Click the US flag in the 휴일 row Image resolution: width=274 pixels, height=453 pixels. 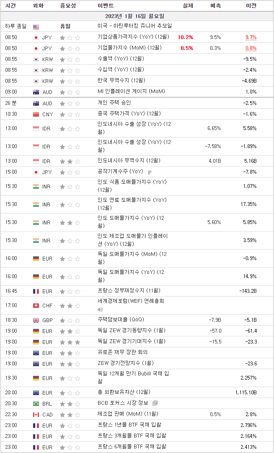(36, 27)
